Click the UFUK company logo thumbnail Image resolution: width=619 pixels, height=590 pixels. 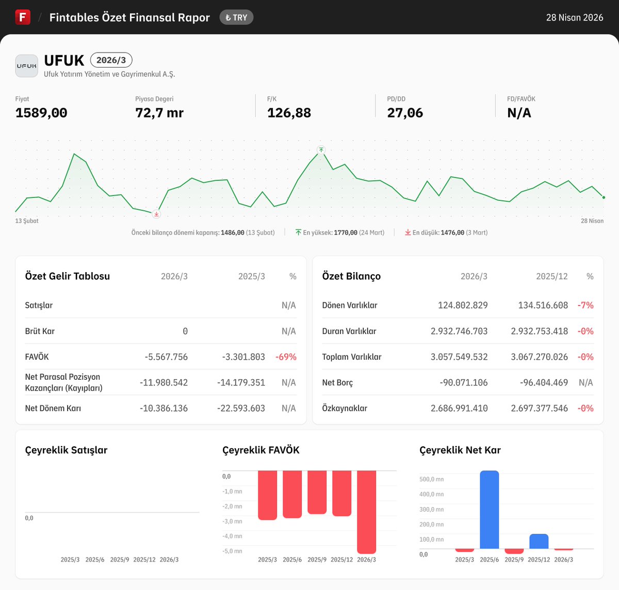[x=27, y=66]
